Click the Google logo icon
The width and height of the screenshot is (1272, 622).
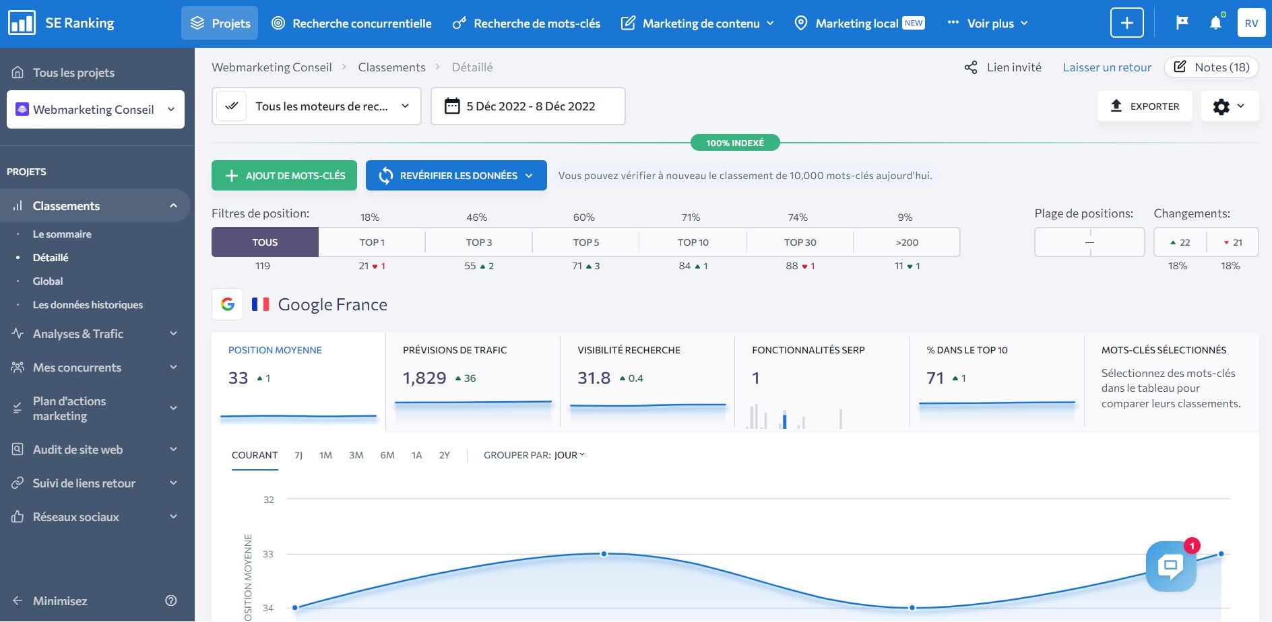click(x=228, y=304)
